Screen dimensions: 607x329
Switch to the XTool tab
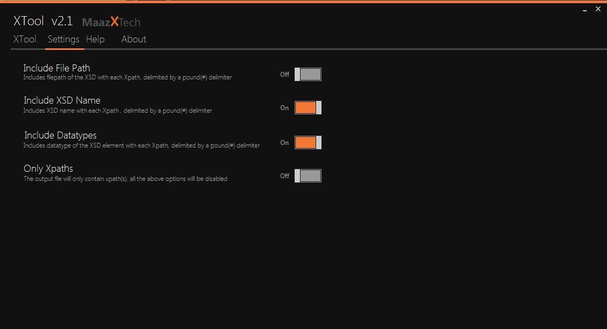click(x=25, y=40)
